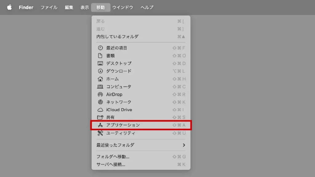Click the AirDrop radar icon
The image size is (315, 177).
click(100, 94)
